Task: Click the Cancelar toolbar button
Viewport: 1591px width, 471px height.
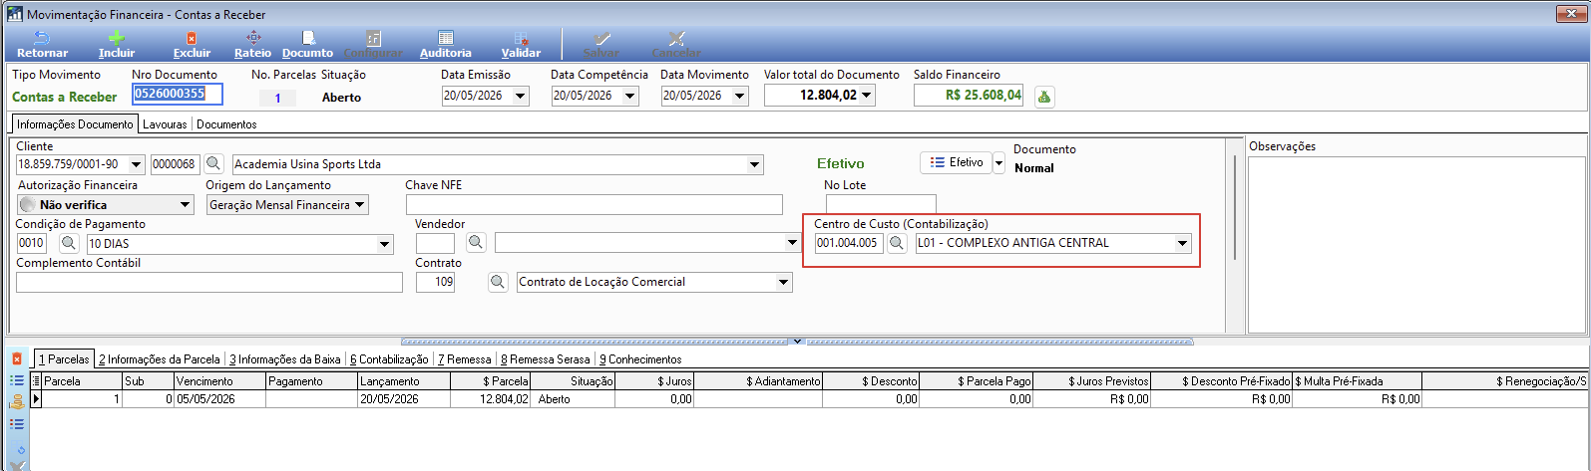Action: click(676, 44)
